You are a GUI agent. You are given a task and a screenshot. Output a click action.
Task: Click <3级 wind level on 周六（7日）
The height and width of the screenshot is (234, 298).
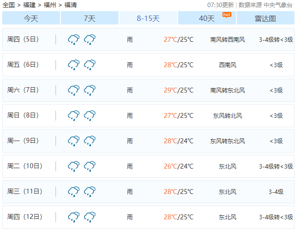pyautogui.click(x=276, y=90)
